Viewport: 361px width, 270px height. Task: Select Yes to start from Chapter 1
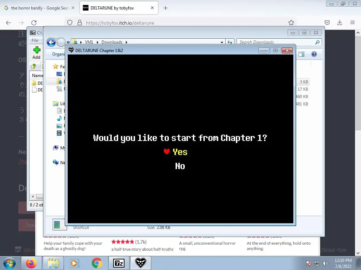point(180,152)
